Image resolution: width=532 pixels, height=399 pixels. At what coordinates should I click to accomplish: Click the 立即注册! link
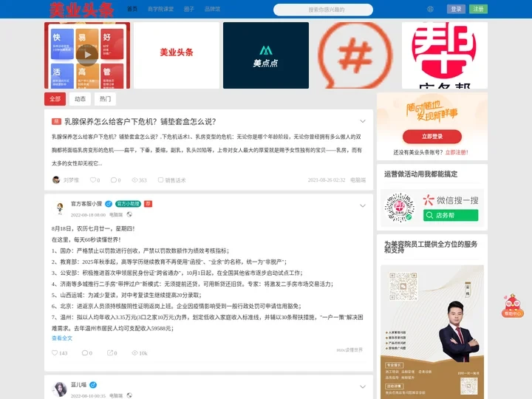pyautogui.click(x=457, y=152)
